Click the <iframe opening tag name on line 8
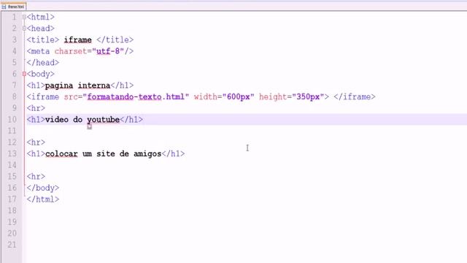The height and width of the screenshot is (263, 467). (x=43, y=97)
